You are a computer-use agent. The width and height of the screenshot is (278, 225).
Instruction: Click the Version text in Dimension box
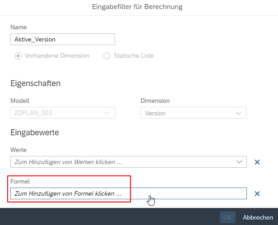pyautogui.click(x=155, y=113)
